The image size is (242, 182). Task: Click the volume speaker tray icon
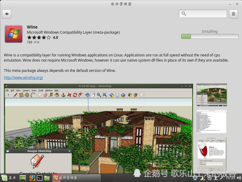tap(239, 178)
